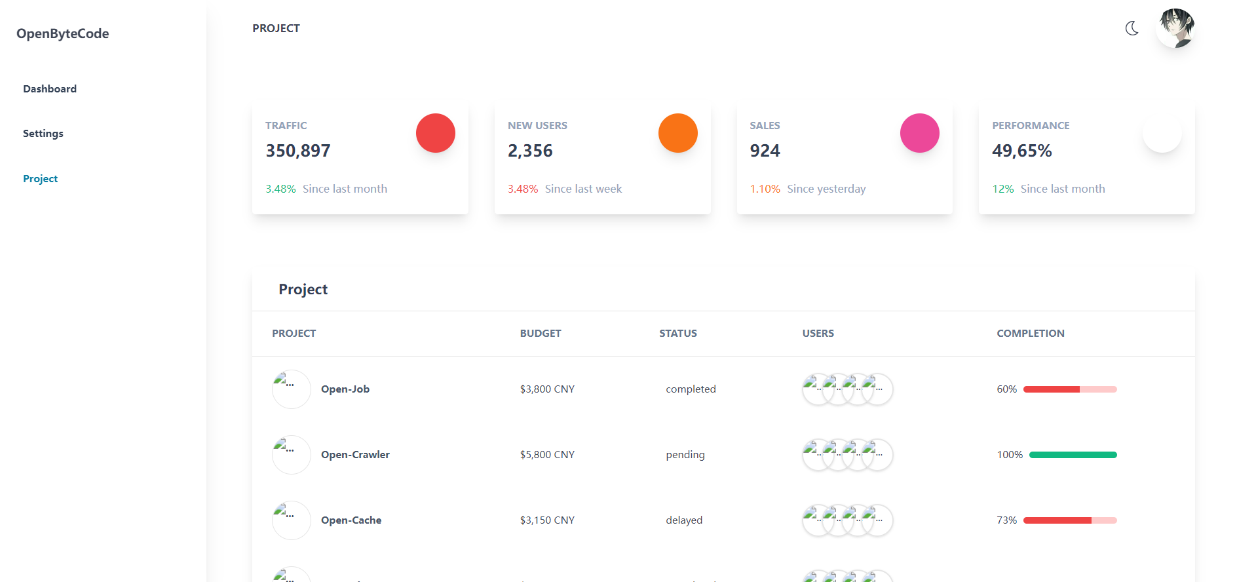Image resolution: width=1237 pixels, height=582 pixels.
Task: Click the PROJECT page title in header
Action: click(x=276, y=28)
